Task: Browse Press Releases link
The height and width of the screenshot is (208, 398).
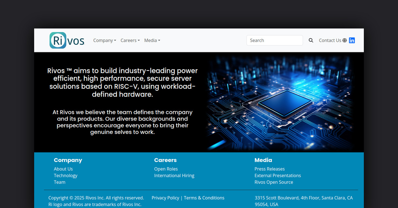Action: point(269,169)
